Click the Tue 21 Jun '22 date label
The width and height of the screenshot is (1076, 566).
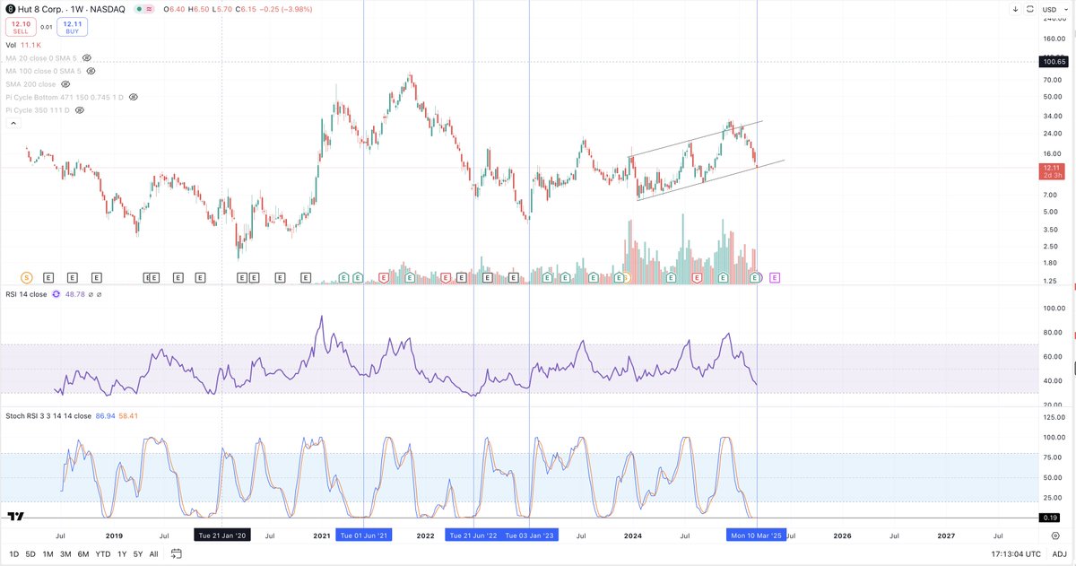click(x=473, y=536)
